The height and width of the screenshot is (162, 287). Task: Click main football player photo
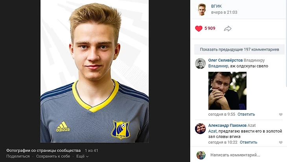[95, 71]
